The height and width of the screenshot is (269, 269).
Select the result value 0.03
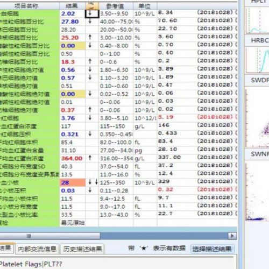[68, 190]
